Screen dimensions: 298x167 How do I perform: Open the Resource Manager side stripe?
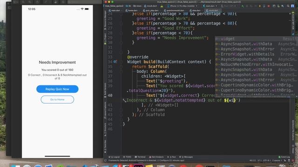point(105,20)
